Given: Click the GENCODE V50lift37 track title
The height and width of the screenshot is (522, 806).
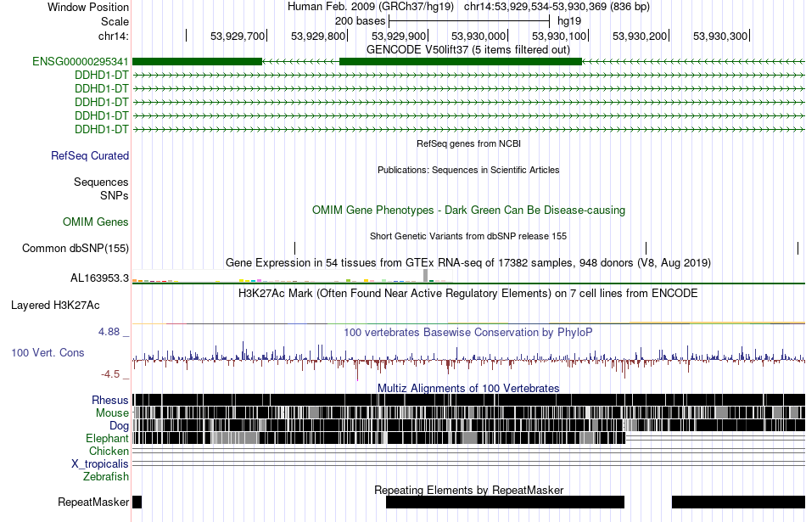Looking at the screenshot, I should click(467, 50).
